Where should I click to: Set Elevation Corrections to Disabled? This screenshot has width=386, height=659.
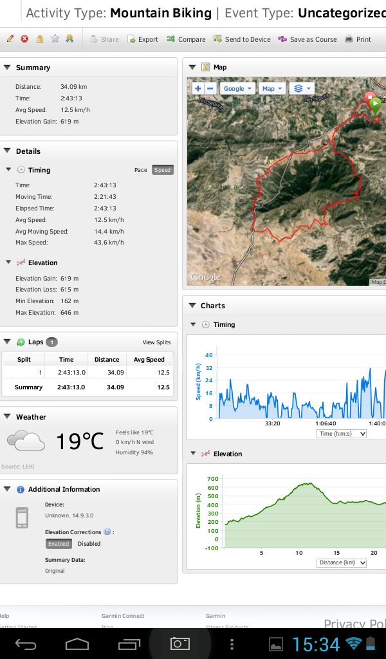point(89,543)
